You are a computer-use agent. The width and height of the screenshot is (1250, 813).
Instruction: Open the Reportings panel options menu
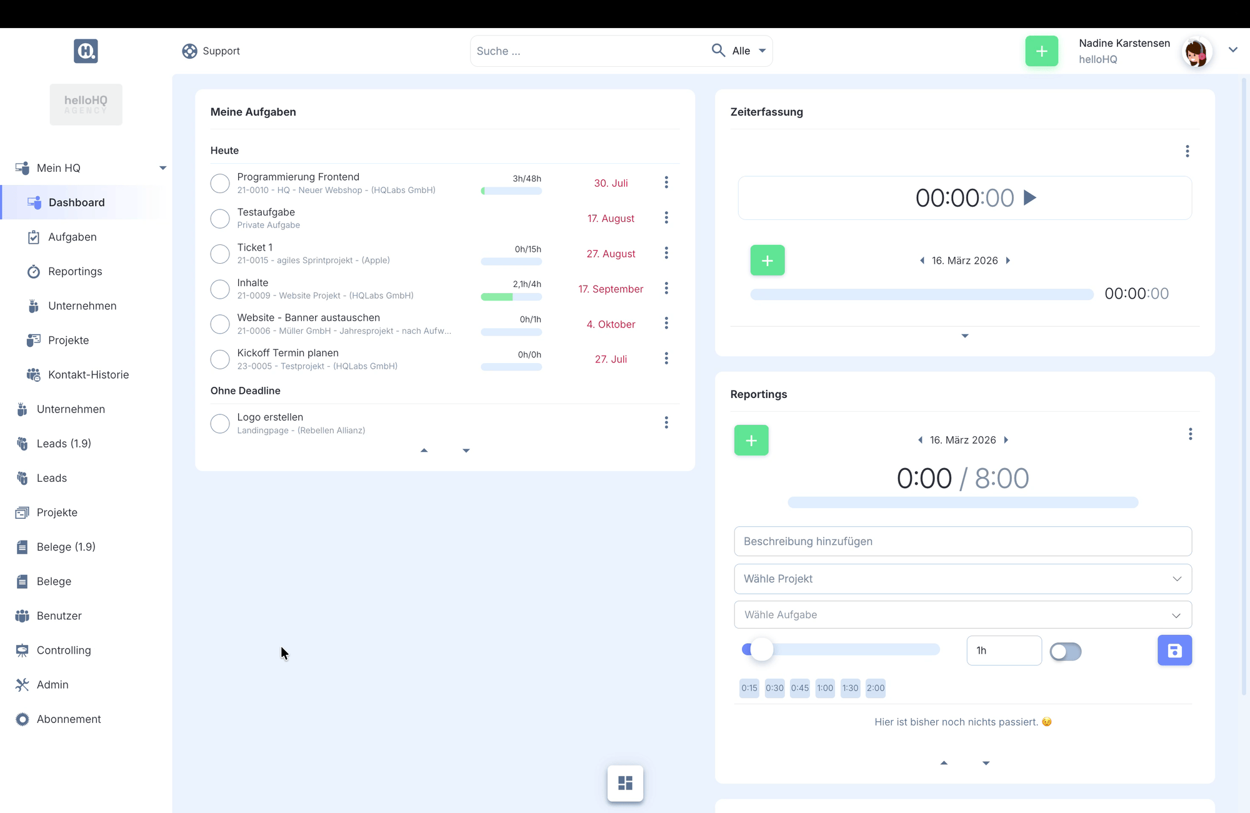click(x=1190, y=434)
